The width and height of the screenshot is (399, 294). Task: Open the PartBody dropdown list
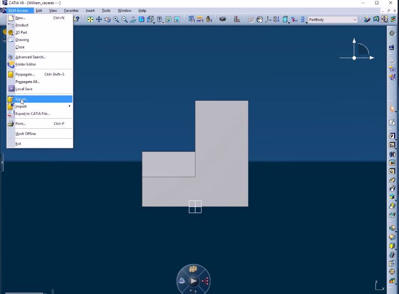point(355,20)
